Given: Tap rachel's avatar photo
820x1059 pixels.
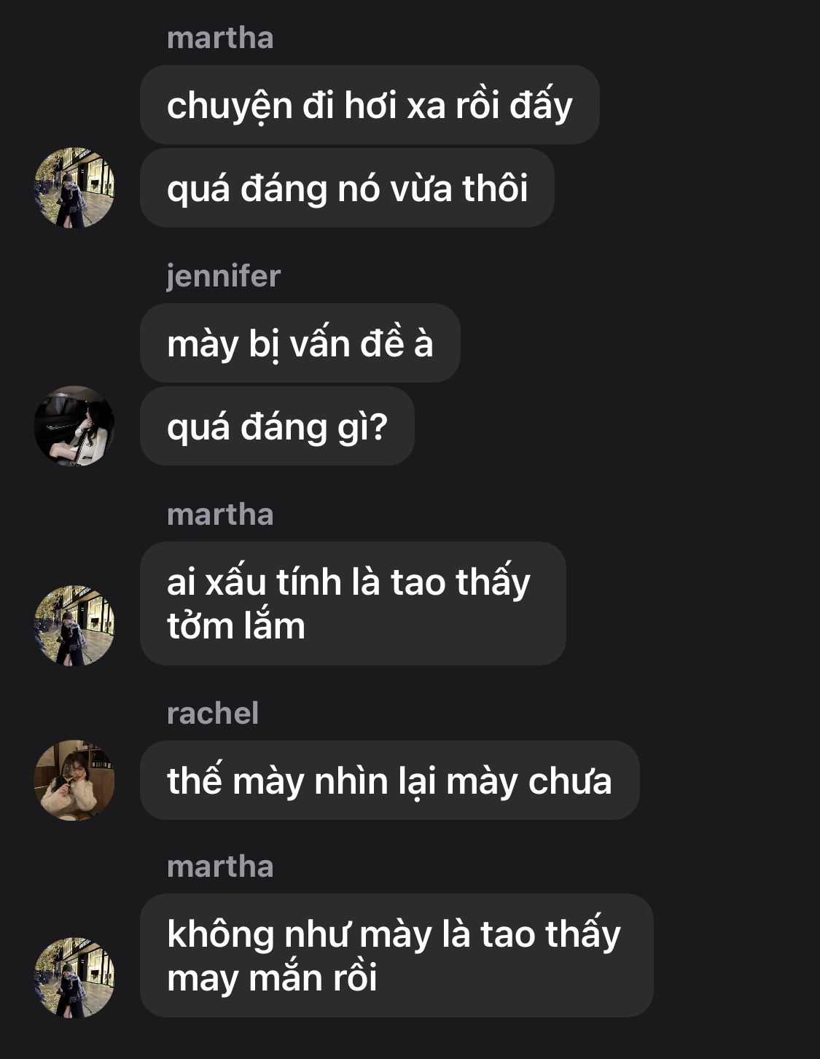Looking at the screenshot, I should click(74, 781).
